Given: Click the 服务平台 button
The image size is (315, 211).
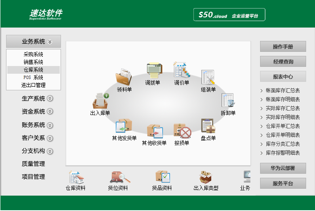Looking at the screenshot, I should tap(283, 183).
